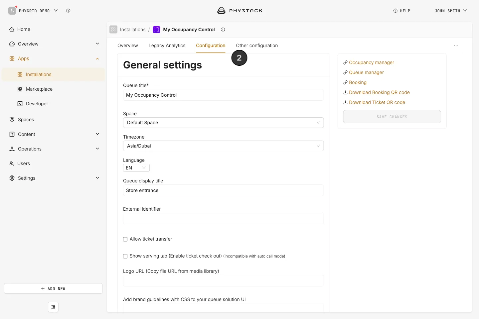The height and width of the screenshot is (319, 479).
Task: Click the Help question mark icon
Action: (x=396, y=11)
